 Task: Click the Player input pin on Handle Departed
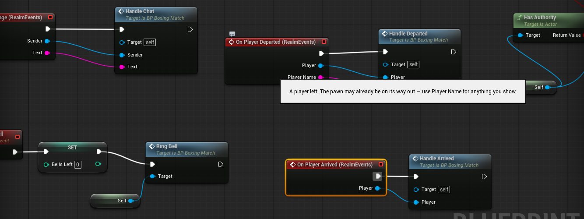tap(386, 77)
